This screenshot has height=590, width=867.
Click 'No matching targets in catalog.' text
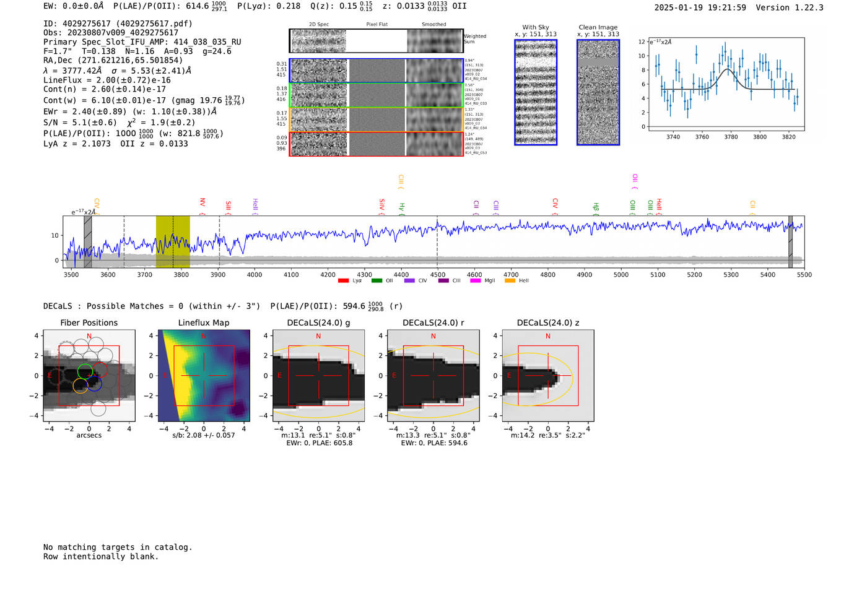(x=118, y=547)
